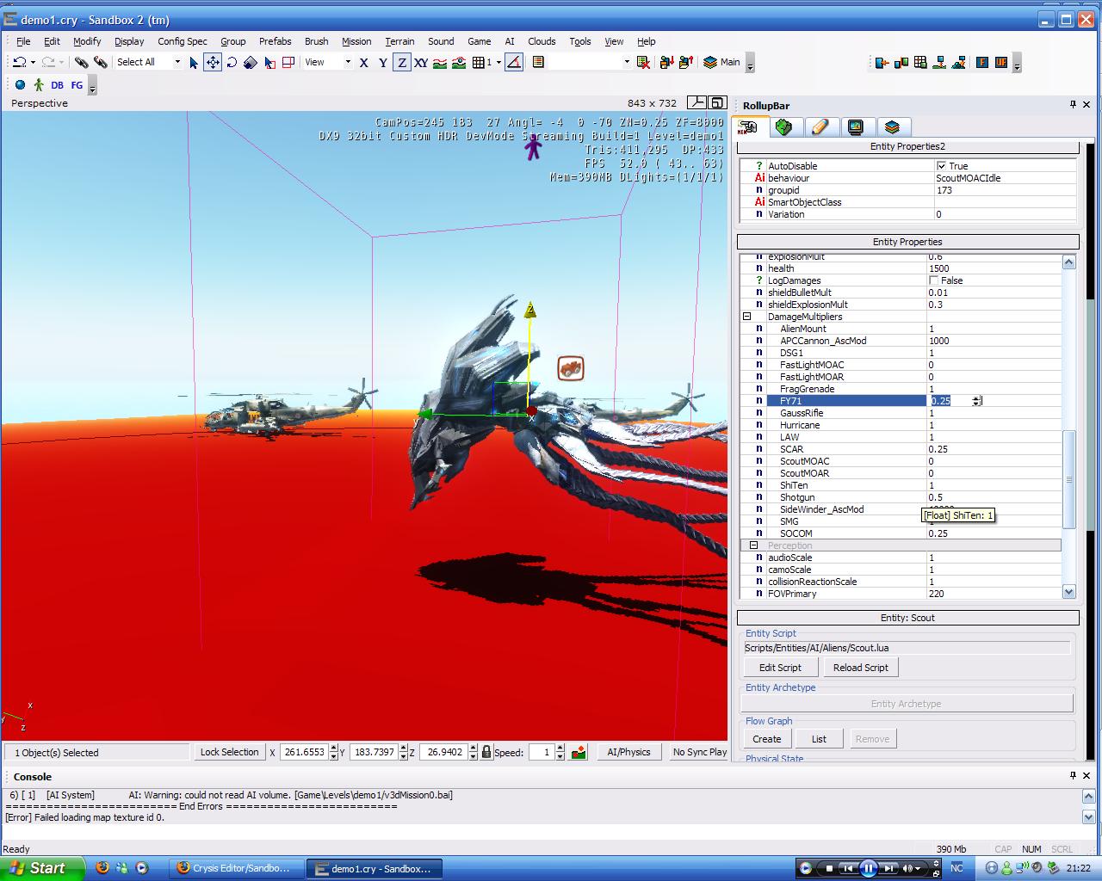
Task: Toggle Lock Selection
Action: [229, 752]
